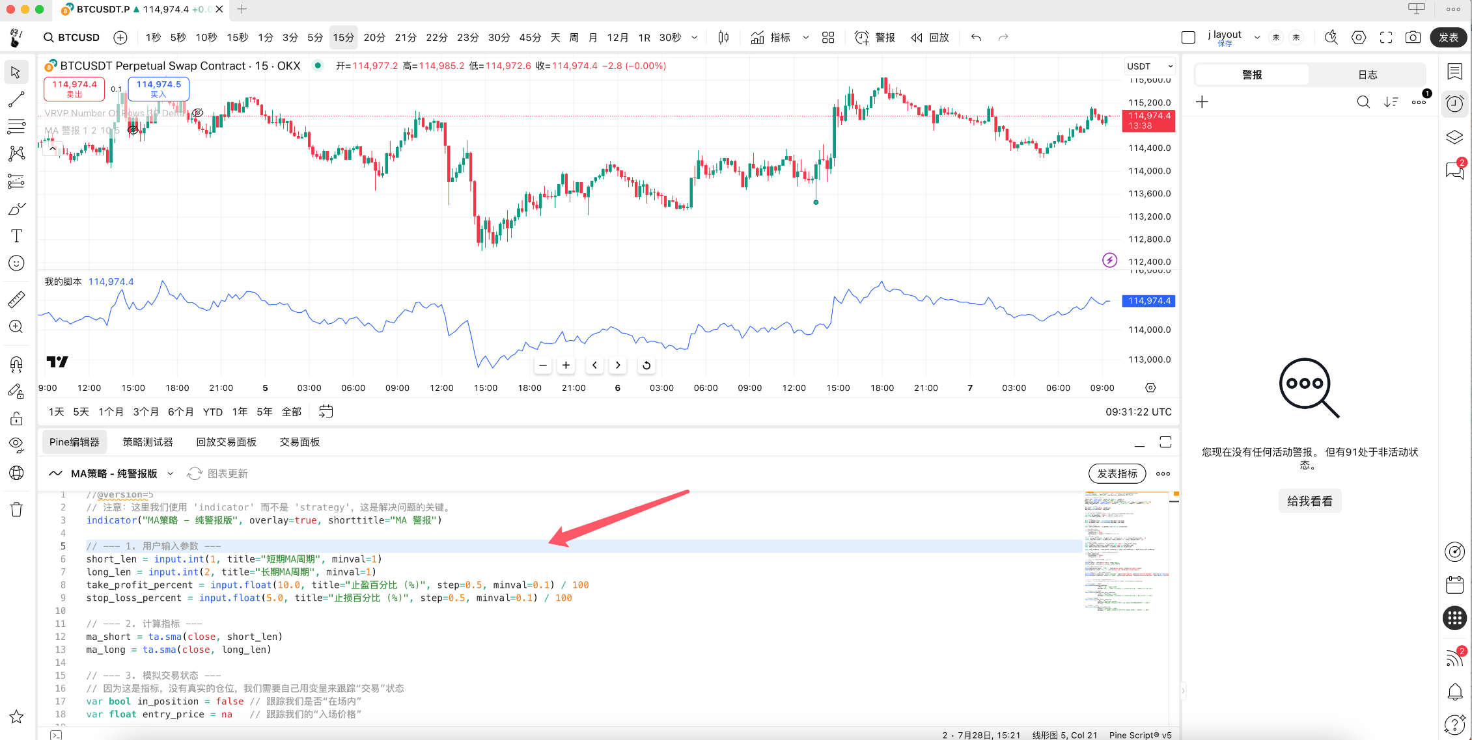Expand the indicator favorites dropdown arrow
This screenshot has height=740, width=1472.
806,38
